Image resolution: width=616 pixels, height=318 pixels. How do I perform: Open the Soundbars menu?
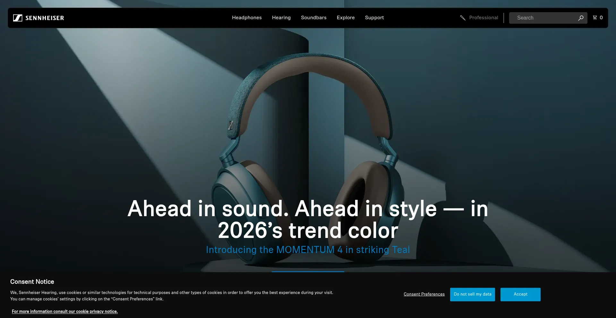click(x=314, y=18)
